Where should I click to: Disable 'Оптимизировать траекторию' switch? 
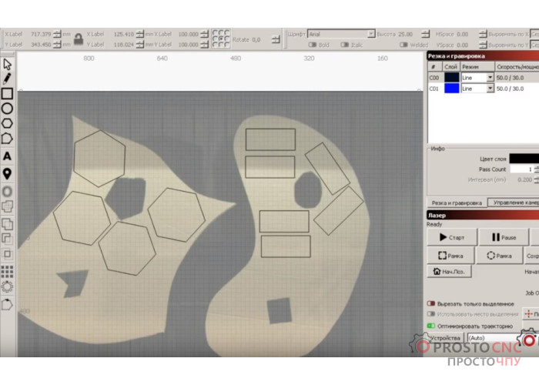[431, 326]
